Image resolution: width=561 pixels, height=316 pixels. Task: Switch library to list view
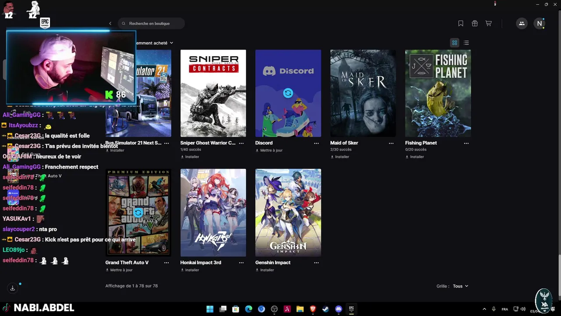466,43
